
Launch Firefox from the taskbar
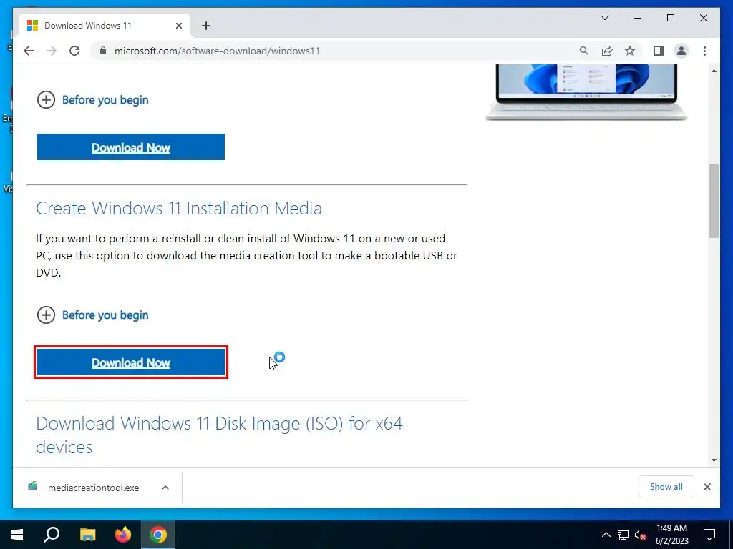coord(123,535)
